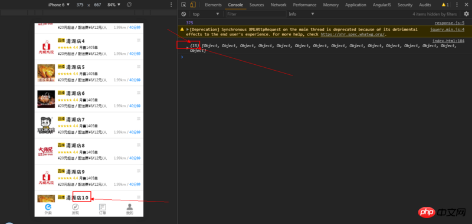This screenshot has height=224, width=472.
Task: Click the yellow warning count indicator
Action: click(445, 5)
